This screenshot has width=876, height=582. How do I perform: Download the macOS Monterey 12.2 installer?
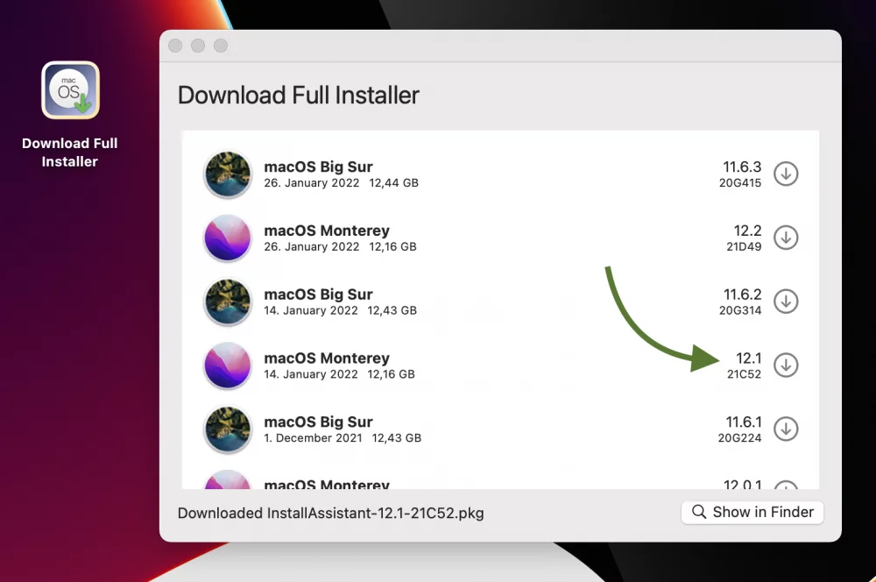click(x=786, y=238)
